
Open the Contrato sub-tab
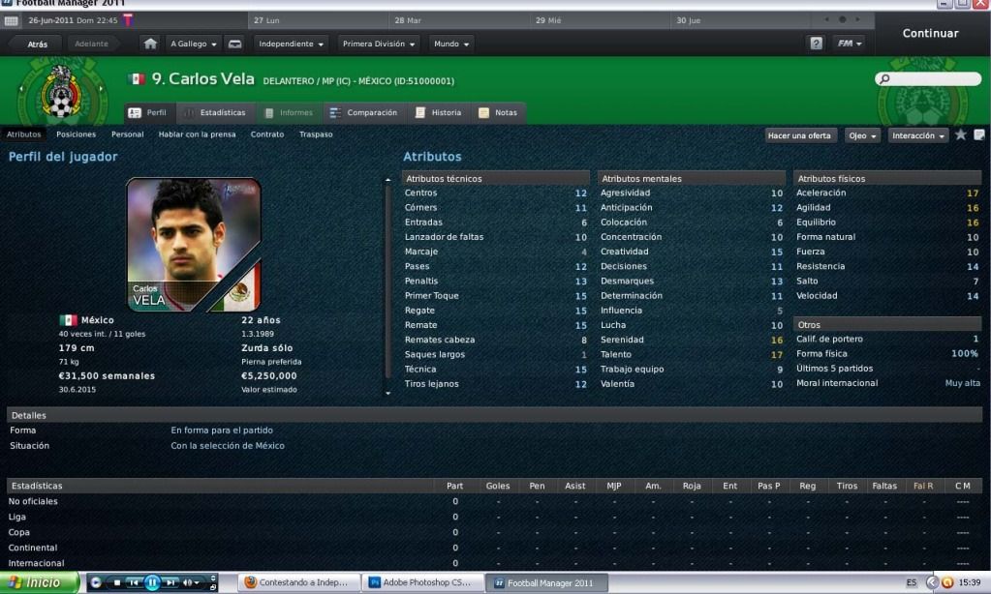[x=266, y=134]
